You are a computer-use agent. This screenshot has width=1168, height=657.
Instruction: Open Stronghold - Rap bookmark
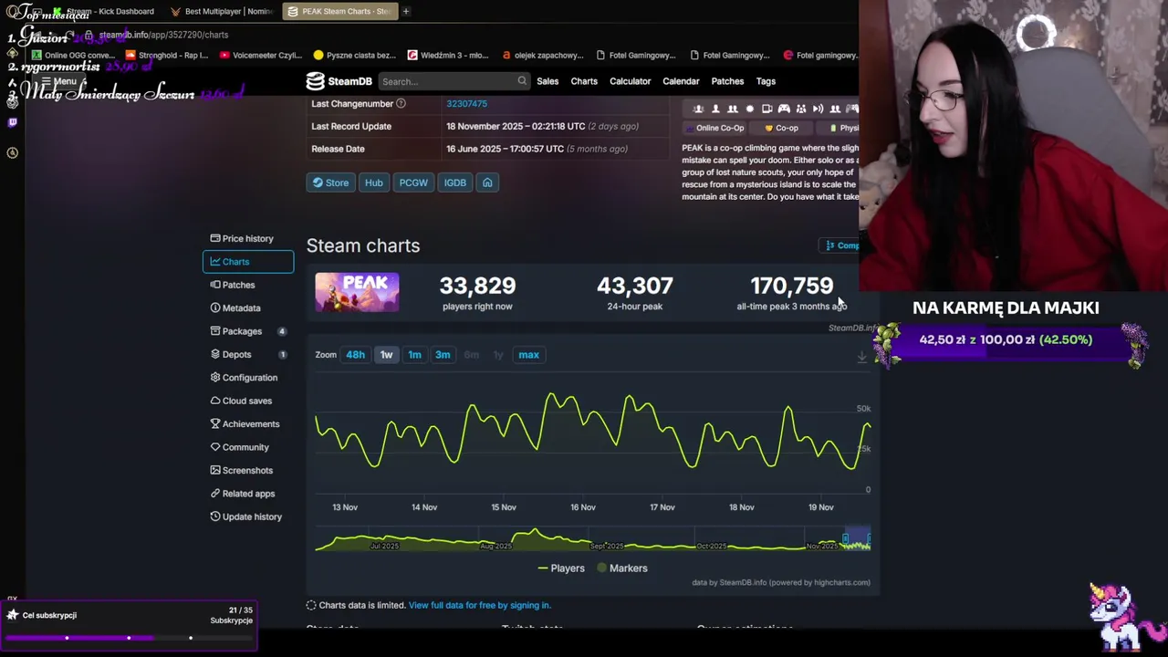(167, 55)
